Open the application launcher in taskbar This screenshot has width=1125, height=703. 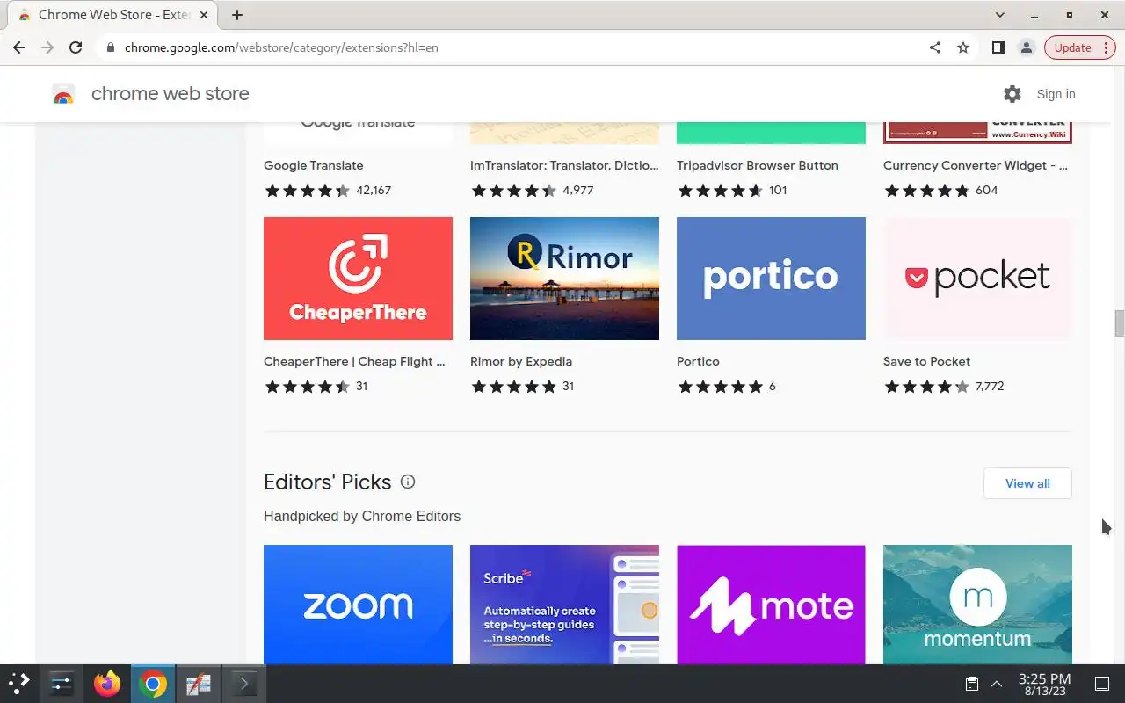[x=19, y=683]
